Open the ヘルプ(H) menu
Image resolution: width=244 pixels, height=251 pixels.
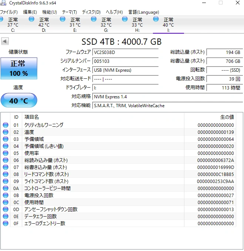pos(114,12)
